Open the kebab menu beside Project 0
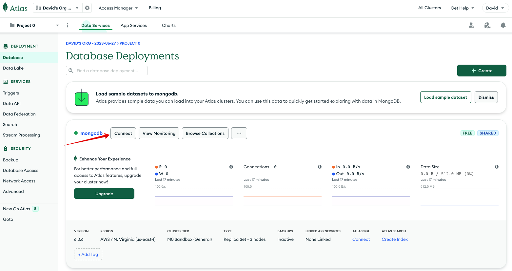Viewport: 512px width, 271px height. (67, 25)
